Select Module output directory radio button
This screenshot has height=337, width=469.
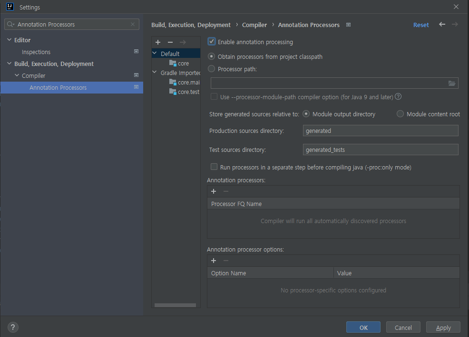pos(306,114)
